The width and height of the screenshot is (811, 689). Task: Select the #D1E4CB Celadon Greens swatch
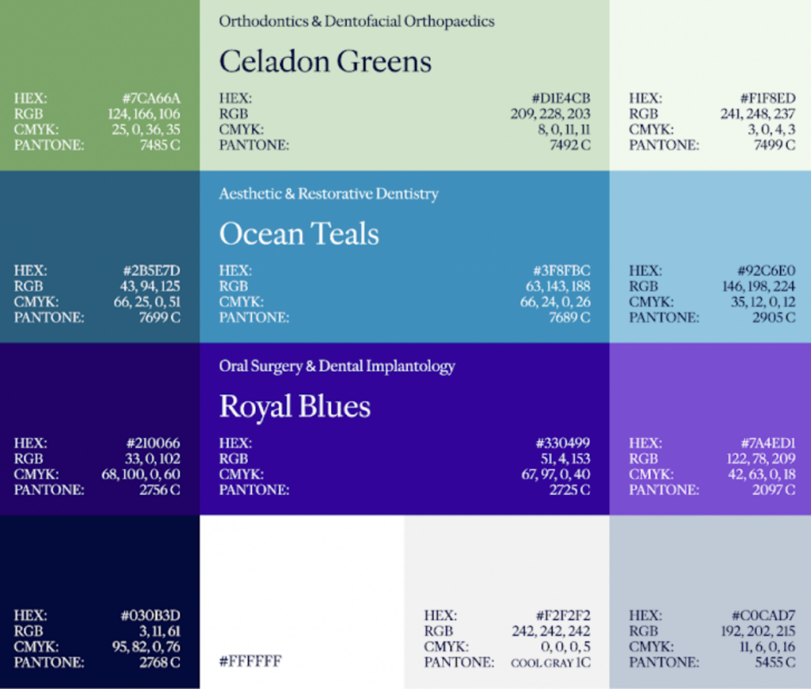(x=405, y=86)
